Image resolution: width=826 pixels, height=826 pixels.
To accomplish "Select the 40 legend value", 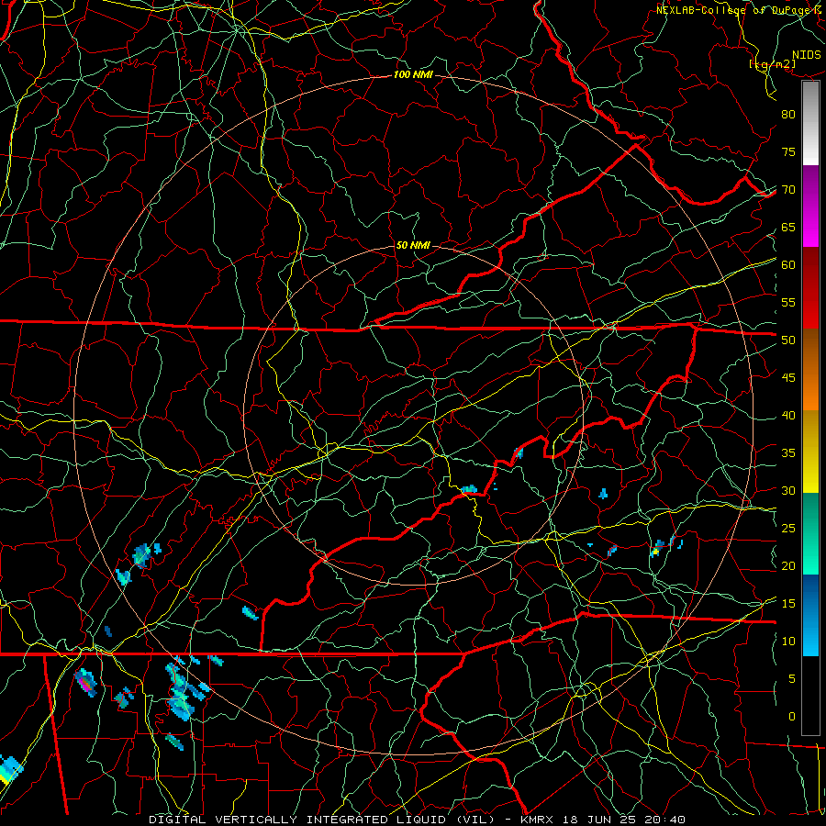I will 788,416.
